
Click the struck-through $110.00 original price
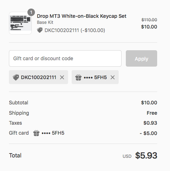coord(149,20)
